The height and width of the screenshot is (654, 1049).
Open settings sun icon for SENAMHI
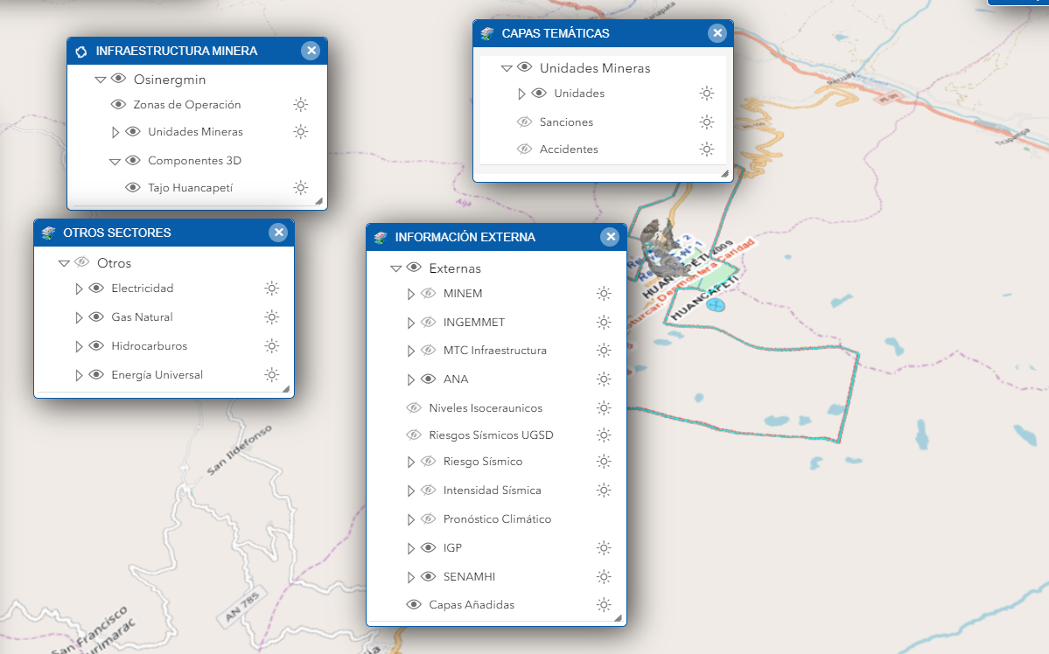[604, 576]
